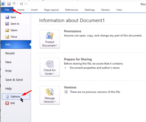The width and height of the screenshot is (146, 122).
Task: Click the Save floppy icon in quick access toolbar
Action: pyautogui.click(x=9, y=4)
